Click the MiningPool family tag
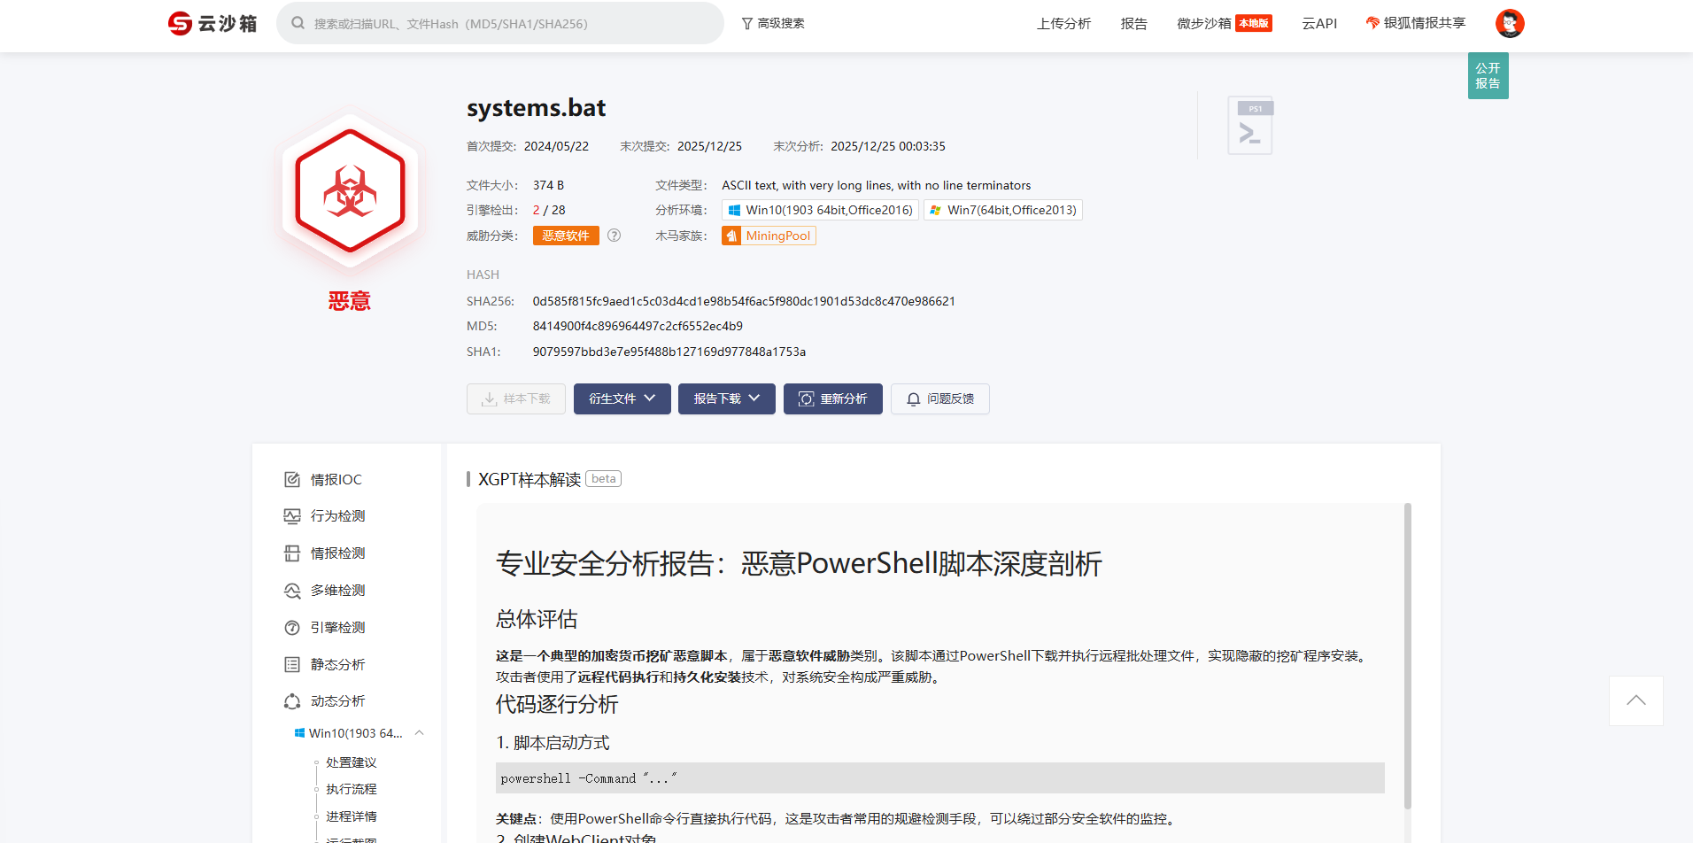Viewport: 1693px width, 843px height. 769,236
